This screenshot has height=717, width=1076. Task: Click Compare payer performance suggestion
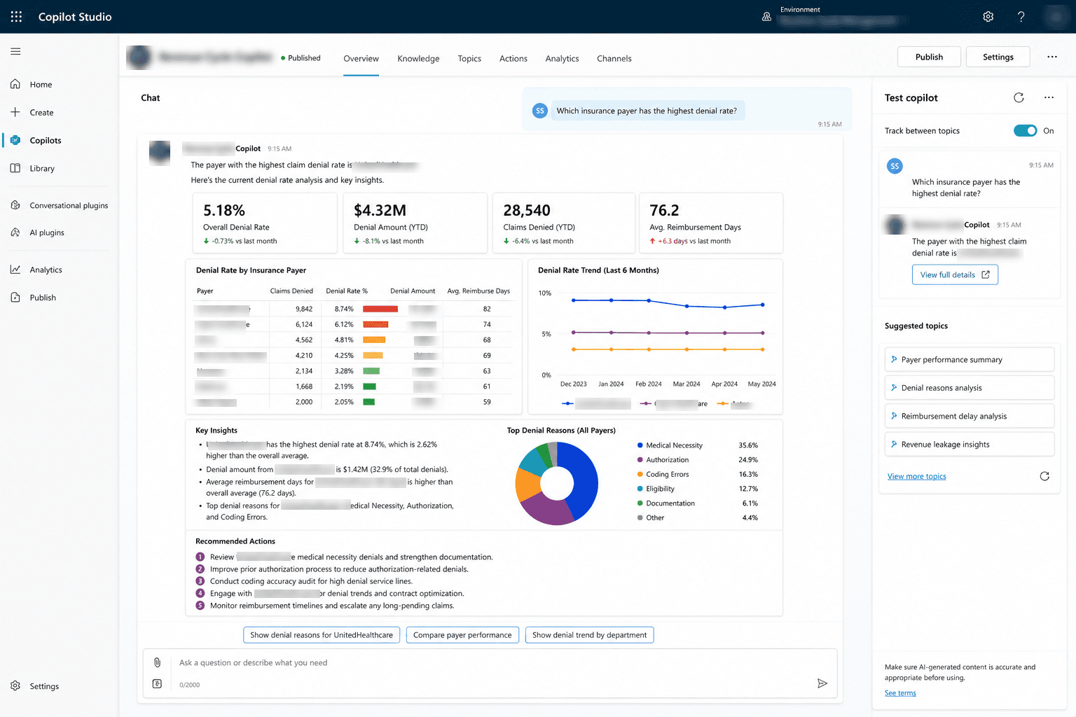[x=462, y=635]
